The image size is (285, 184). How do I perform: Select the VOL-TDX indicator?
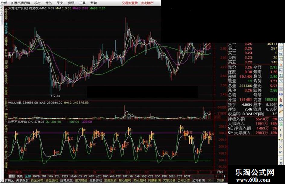point(115,176)
